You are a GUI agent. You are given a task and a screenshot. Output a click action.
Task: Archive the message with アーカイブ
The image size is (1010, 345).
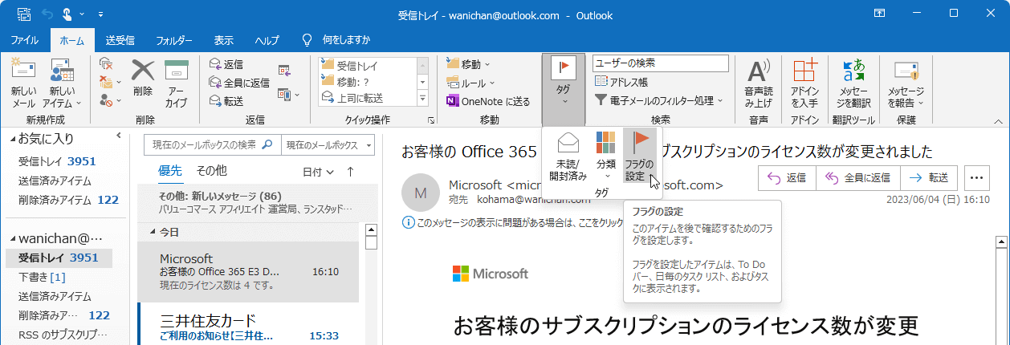click(177, 83)
